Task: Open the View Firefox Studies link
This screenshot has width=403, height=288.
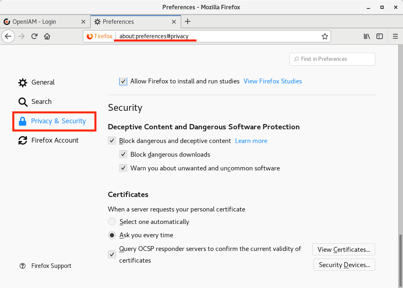Action: coord(273,81)
